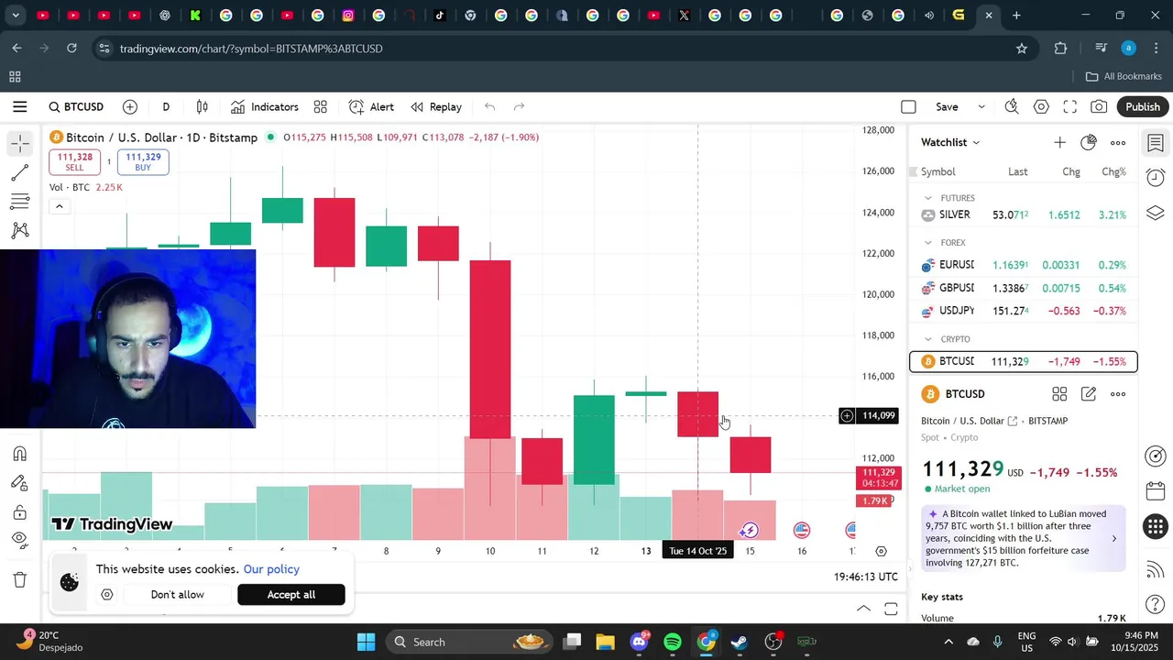
Task: Collapse the CRYPTO watchlist section
Action: 928,339
